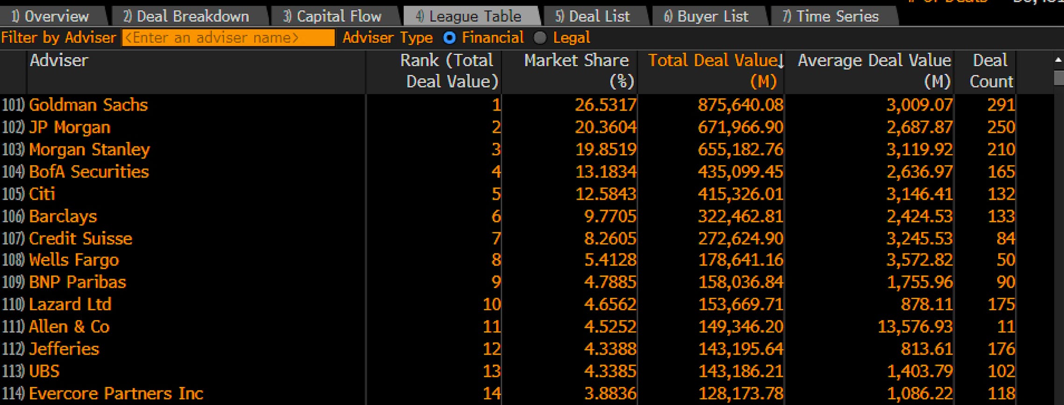1064x405 pixels.
Task: Click Jefferies deal count 176
Action: (x=1001, y=349)
